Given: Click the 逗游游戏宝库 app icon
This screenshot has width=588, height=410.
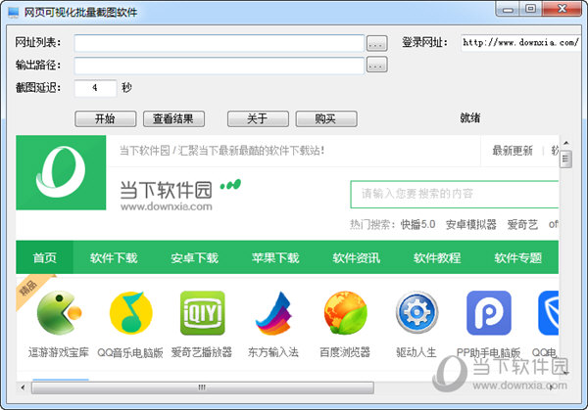Looking at the screenshot, I should pyautogui.click(x=59, y=313).
